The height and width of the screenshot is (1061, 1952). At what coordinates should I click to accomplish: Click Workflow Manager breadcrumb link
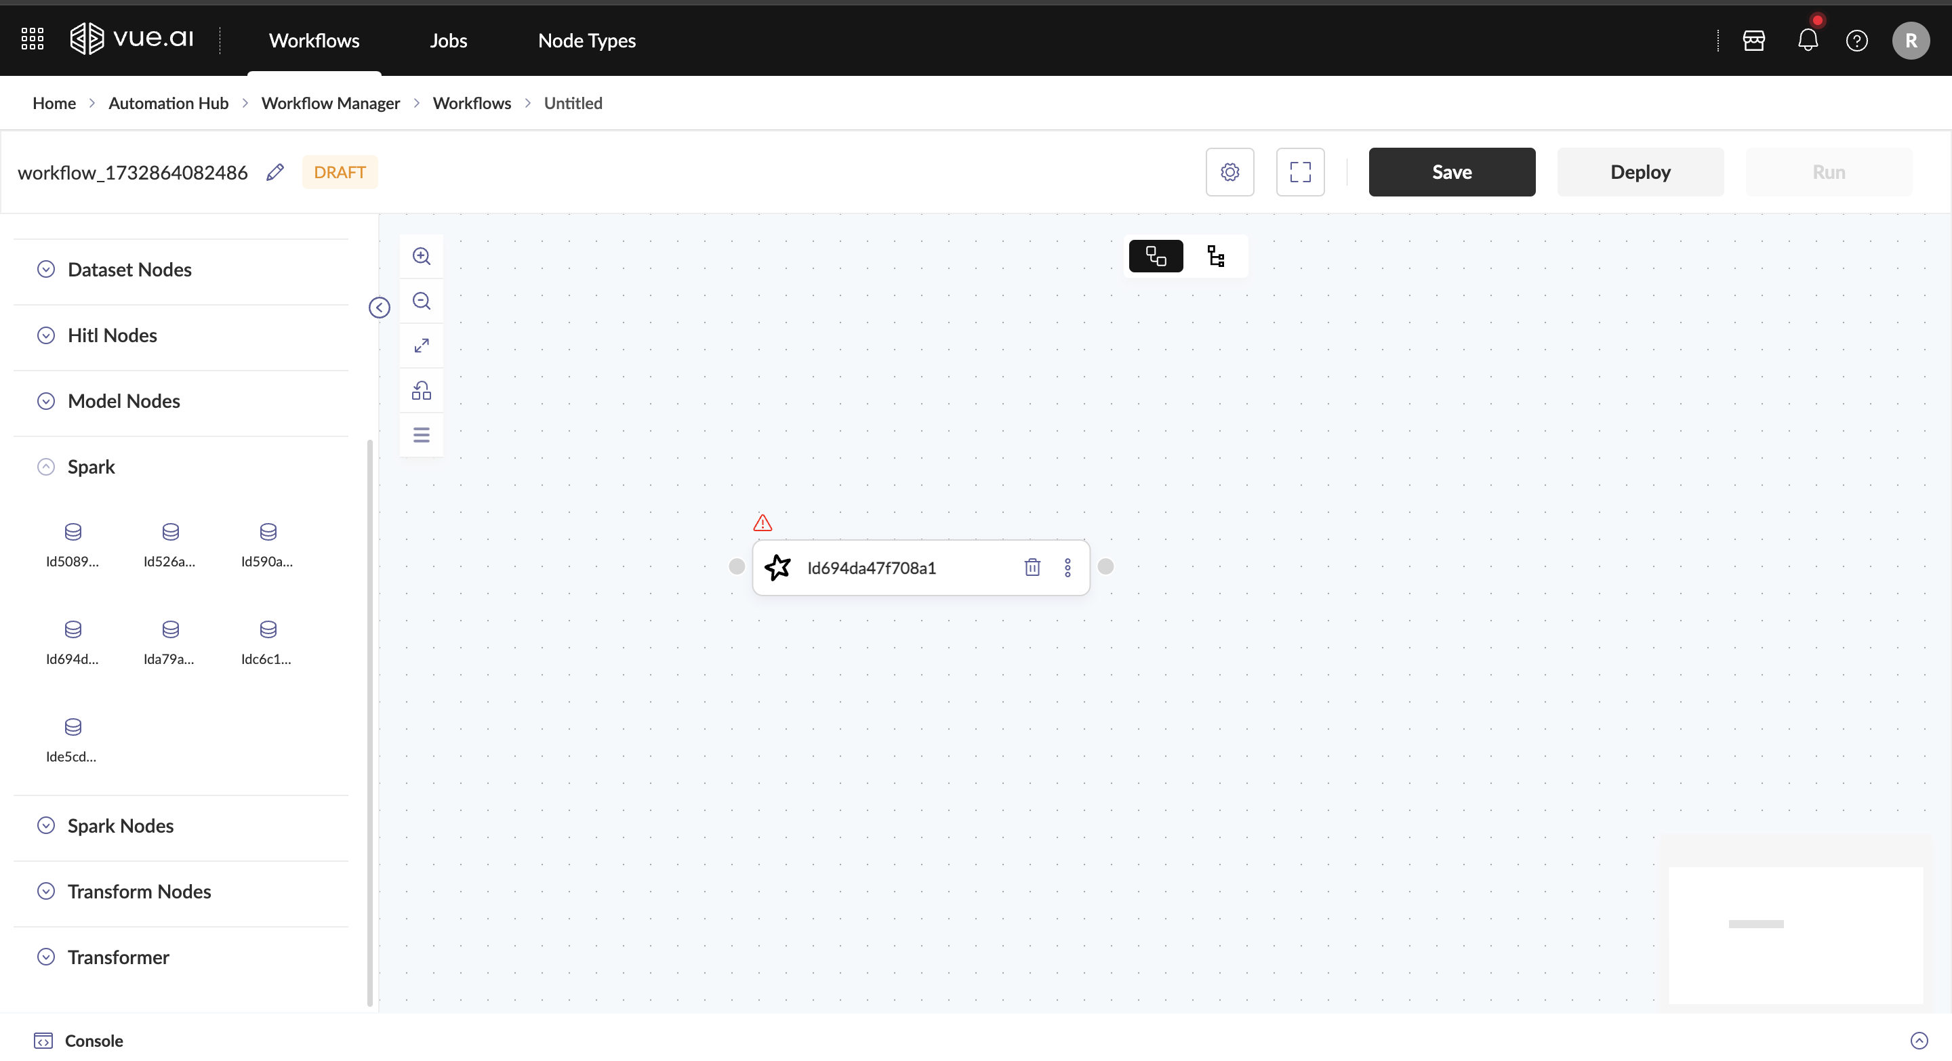pyautogui.click(x=330, y=103)
